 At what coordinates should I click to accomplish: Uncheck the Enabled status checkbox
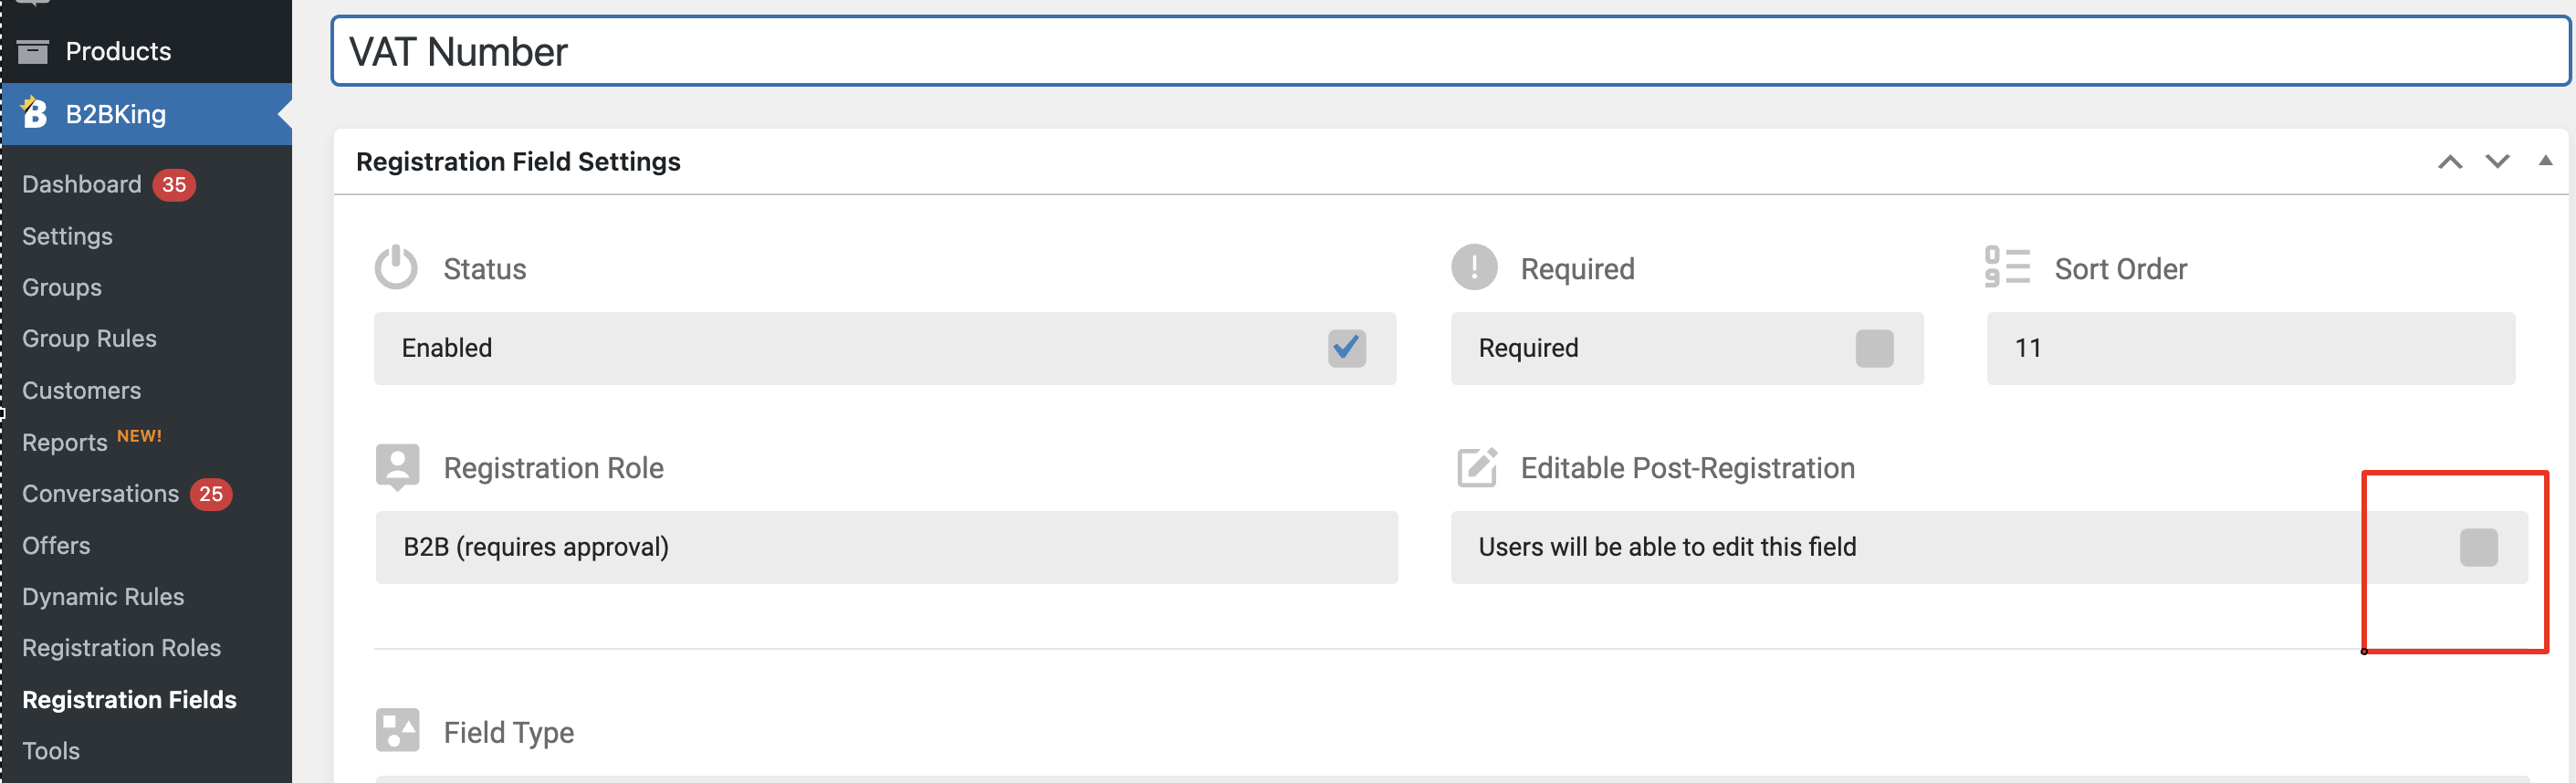point(1346,348)
